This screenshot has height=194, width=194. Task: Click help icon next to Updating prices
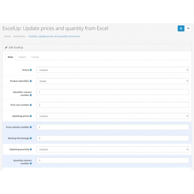click(x=31, y=116)
